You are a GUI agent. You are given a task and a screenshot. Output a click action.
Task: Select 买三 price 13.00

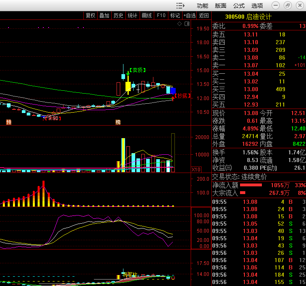click(x=251, y=89)
